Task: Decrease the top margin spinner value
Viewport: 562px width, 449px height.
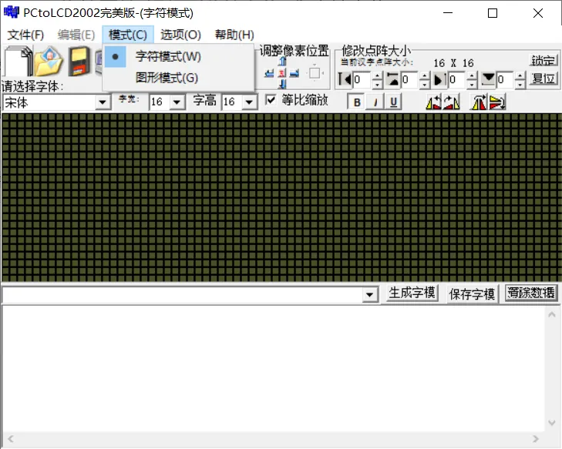Action: click(x=424, y=84)
